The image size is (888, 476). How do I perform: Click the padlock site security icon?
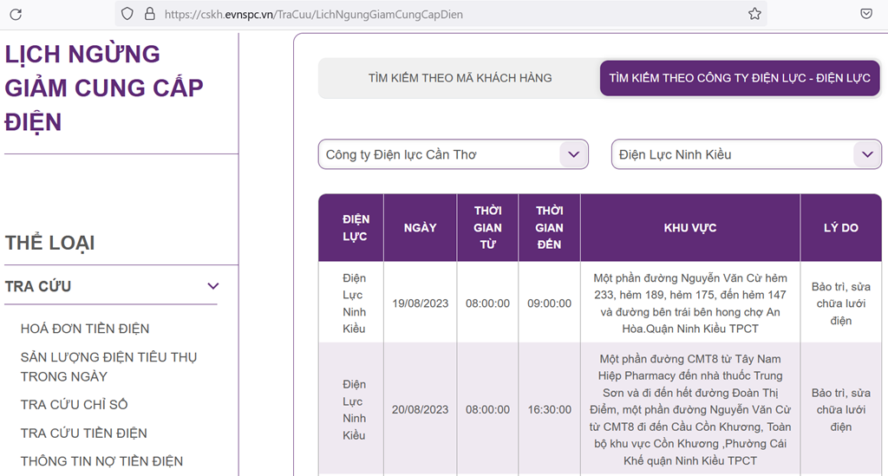pyautogui.click(x=149, y=14)
